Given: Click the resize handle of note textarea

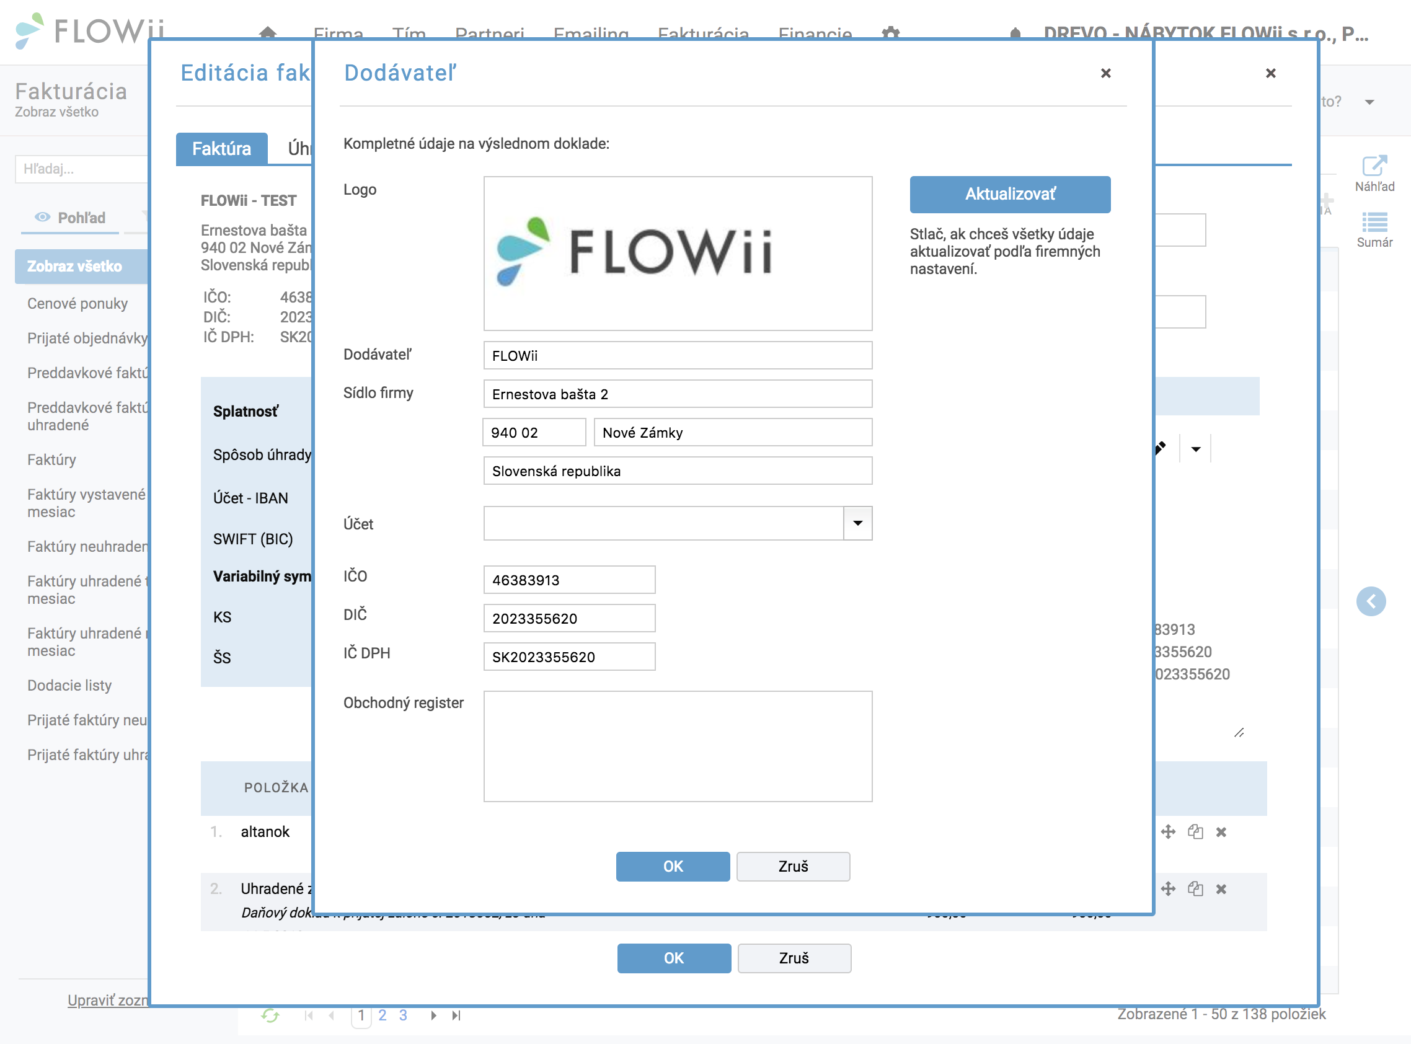Looking at the screenshot, I should coord(1239,732).
